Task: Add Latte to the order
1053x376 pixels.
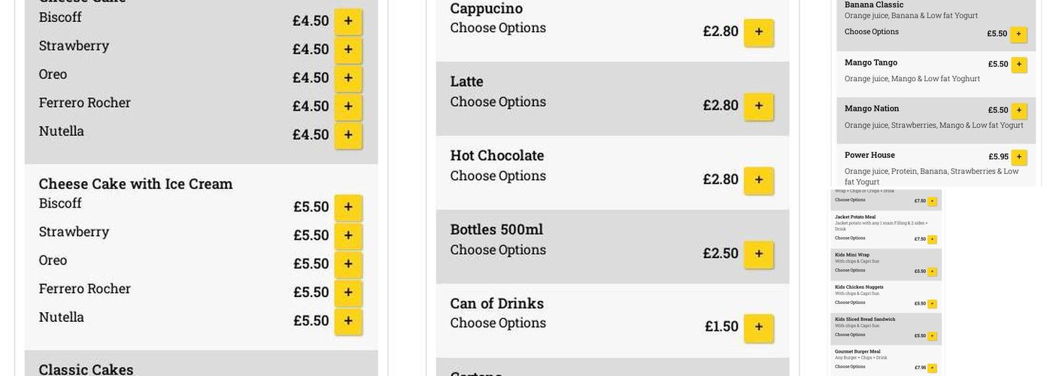Action: (x=758, y=106)
